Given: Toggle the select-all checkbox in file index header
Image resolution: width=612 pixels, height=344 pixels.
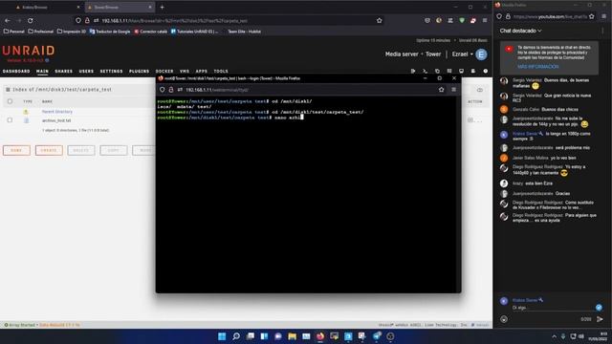Looking at the screenshot, I should click(10, 101).
